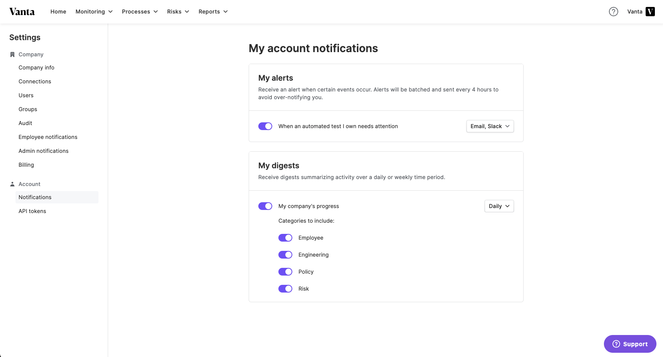This screenshot has height=357, width=663.
Task: Select Notifications under Account
Action: [x=57, y=197]
